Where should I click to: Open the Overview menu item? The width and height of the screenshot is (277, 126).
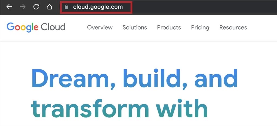100,27
